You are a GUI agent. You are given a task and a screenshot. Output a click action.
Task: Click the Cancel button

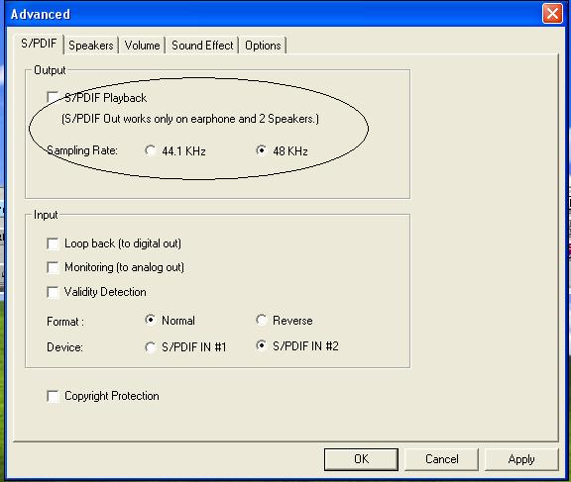441,459
